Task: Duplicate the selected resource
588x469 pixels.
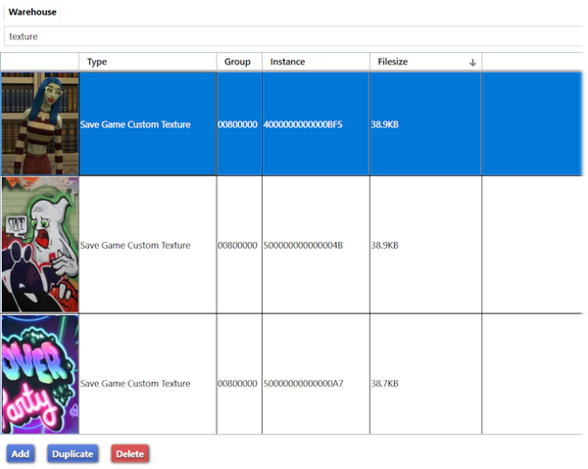Action: coord(73,453)
